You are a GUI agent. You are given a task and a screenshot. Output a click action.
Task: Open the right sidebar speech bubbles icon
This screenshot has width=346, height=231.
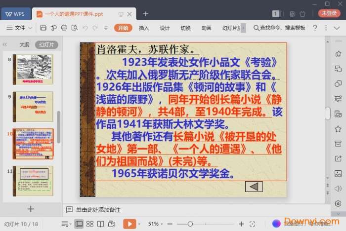(x=338, y=69)
